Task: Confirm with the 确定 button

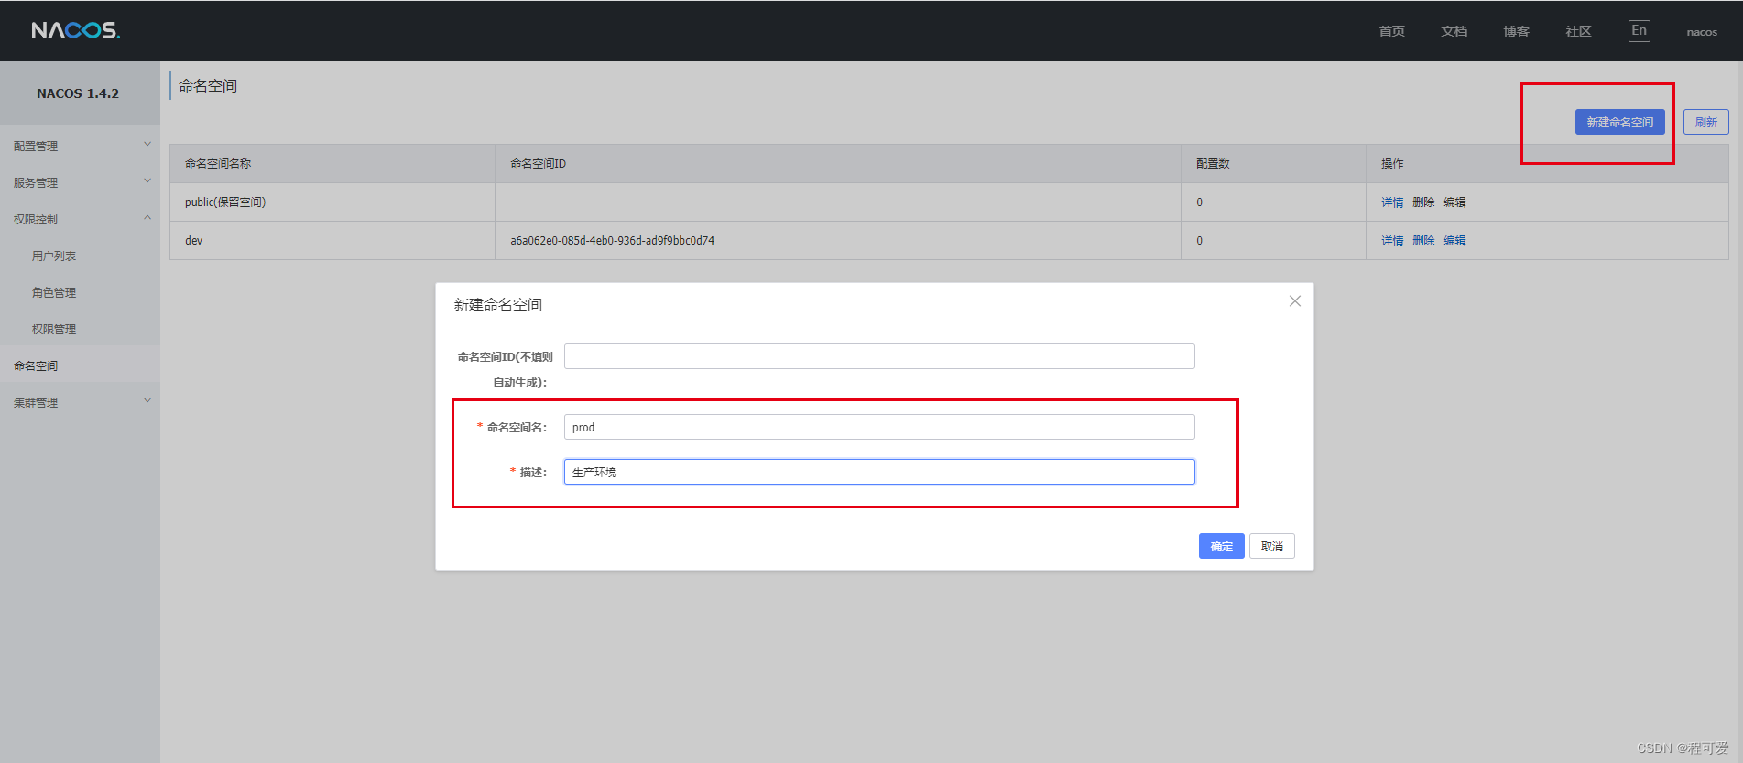Action: [1221, 546]
